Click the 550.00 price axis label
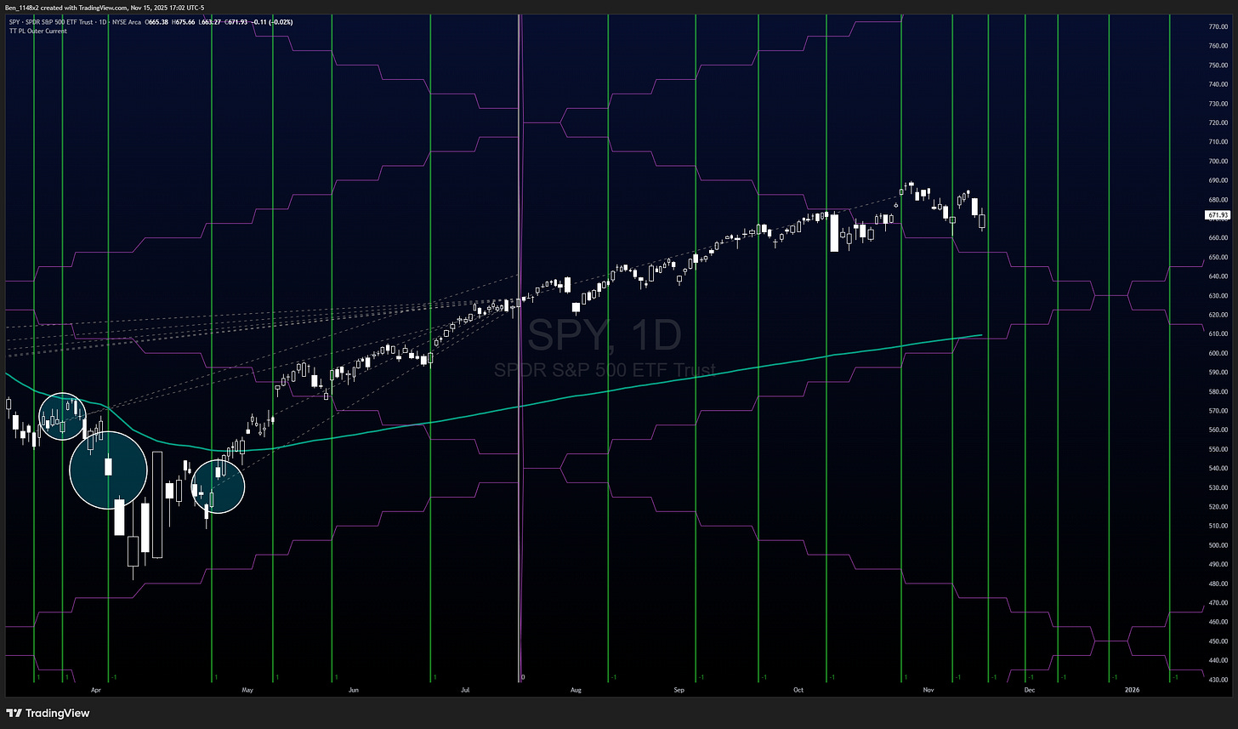1238x729 pixels. 1218,449
